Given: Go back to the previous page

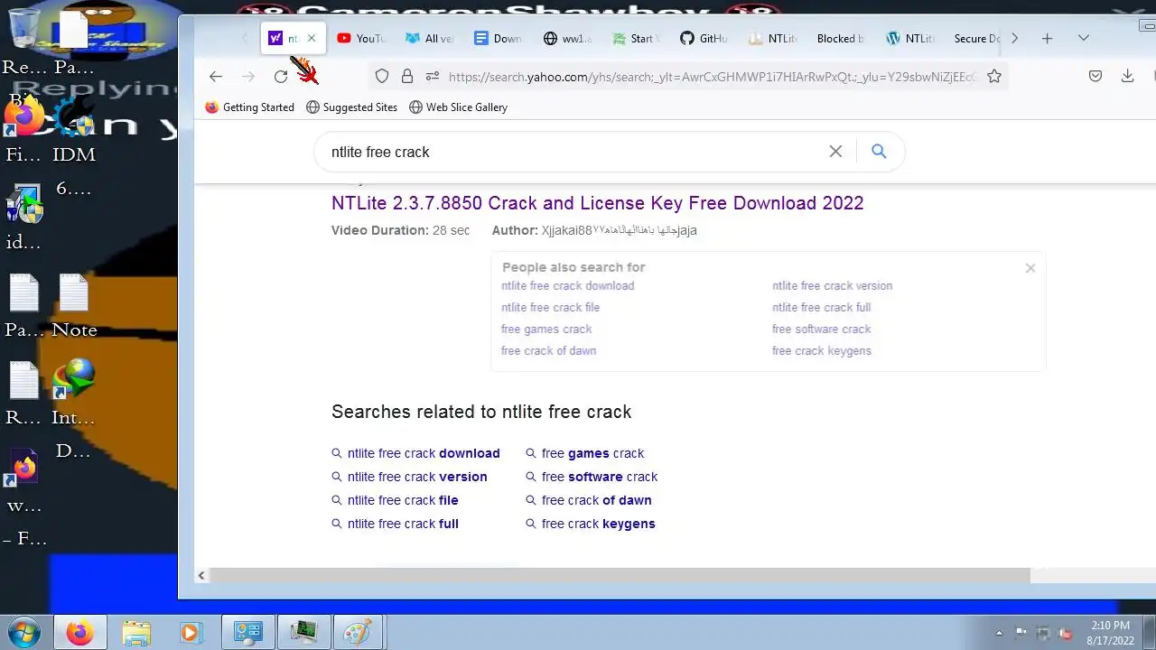Looking at the screenshot, I should click(215, 77).
